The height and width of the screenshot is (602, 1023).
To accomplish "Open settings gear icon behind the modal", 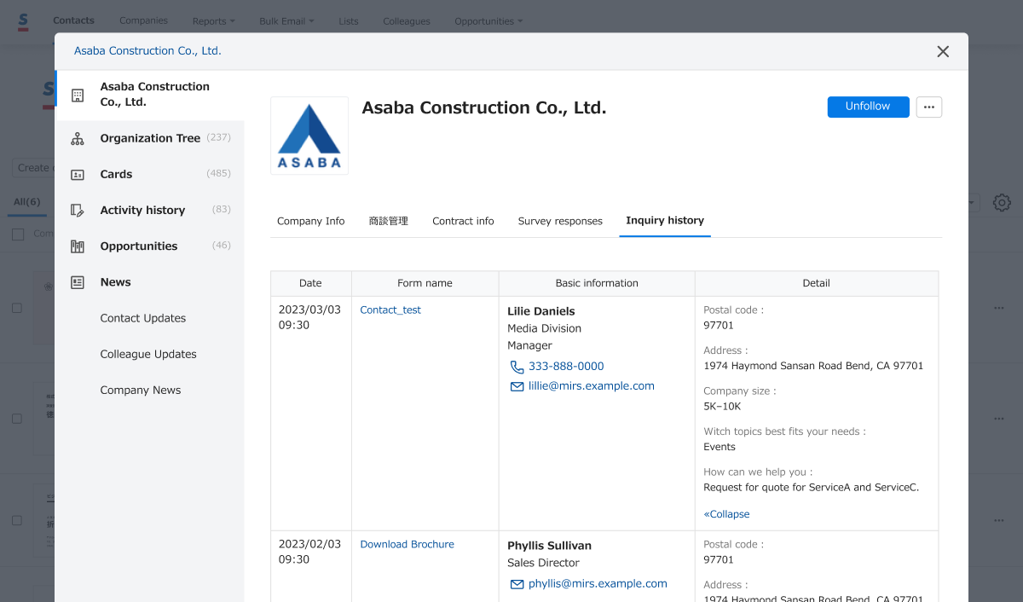I will click(1002, 203).
